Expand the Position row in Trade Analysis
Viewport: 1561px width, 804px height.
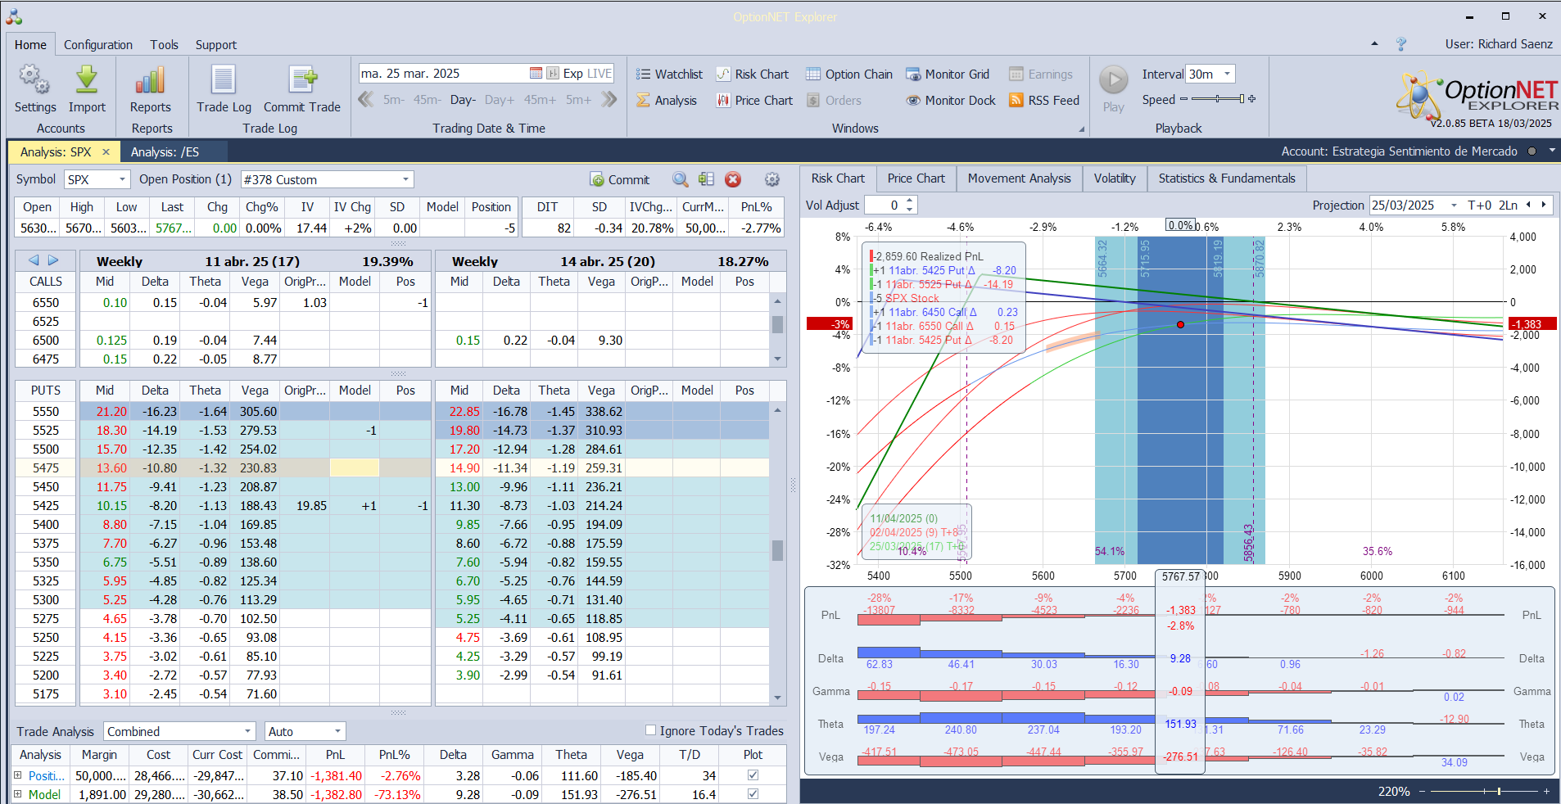(17, 775)
